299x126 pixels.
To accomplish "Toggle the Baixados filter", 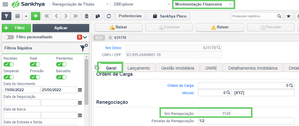I will (x=61, y=77).
